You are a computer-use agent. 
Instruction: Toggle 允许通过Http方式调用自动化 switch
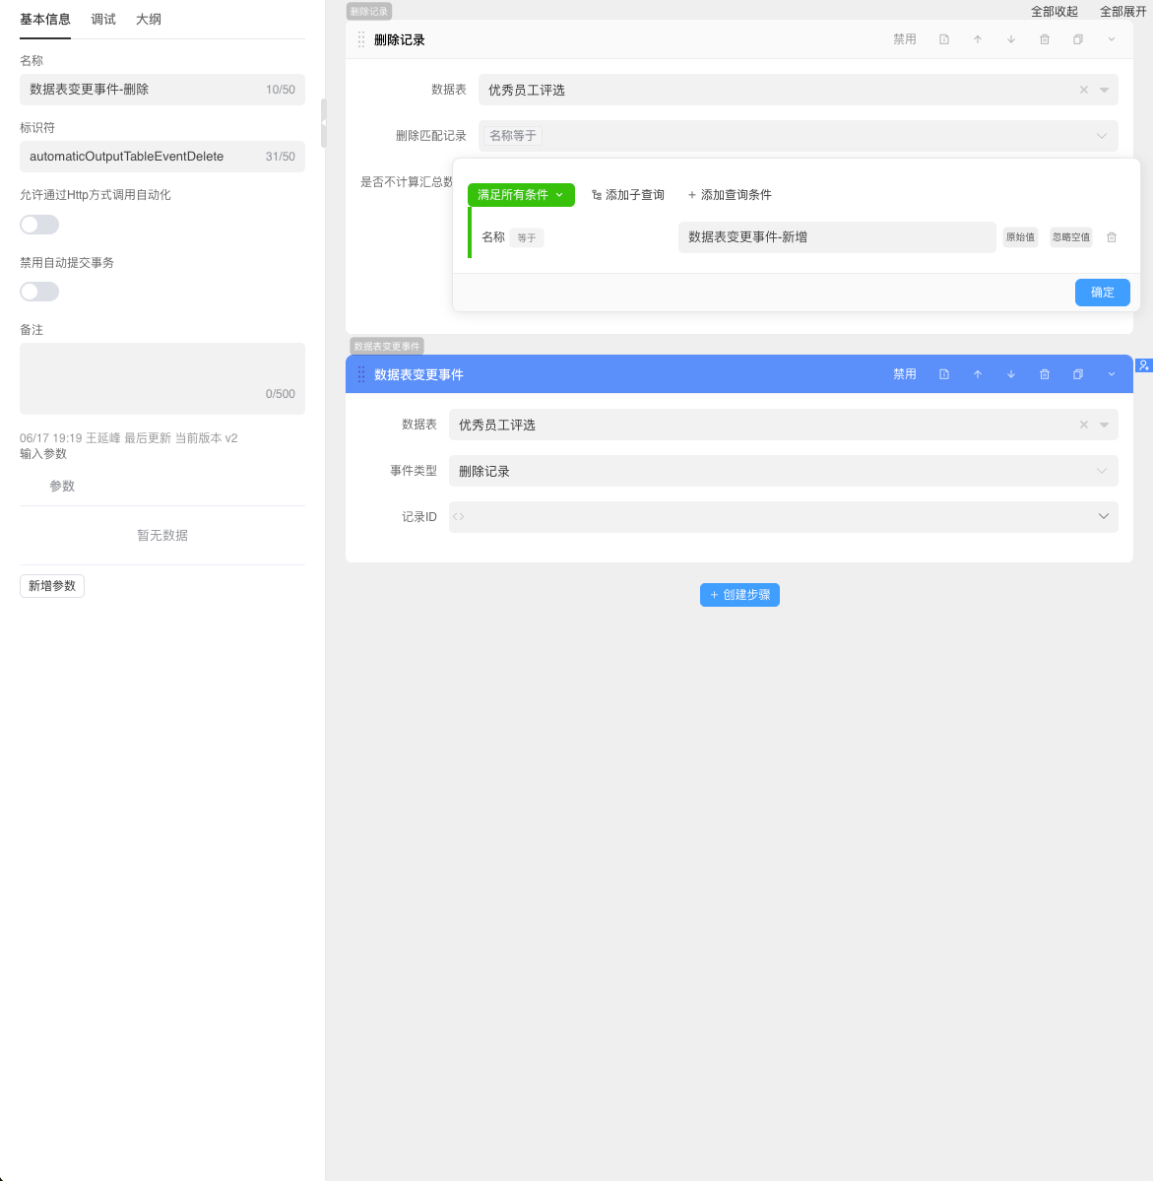[39, 225]
